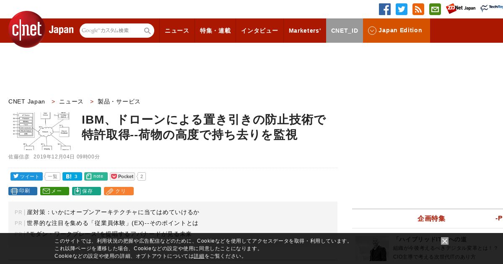Open the ハイブリッドITへの道 headline
This screenshot has width=503, height=264.
[x=431, y=240]
